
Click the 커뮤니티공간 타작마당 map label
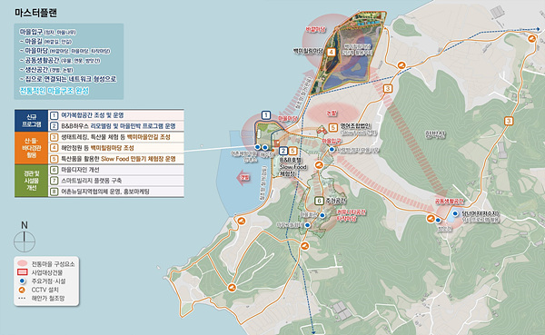[351, 215]
